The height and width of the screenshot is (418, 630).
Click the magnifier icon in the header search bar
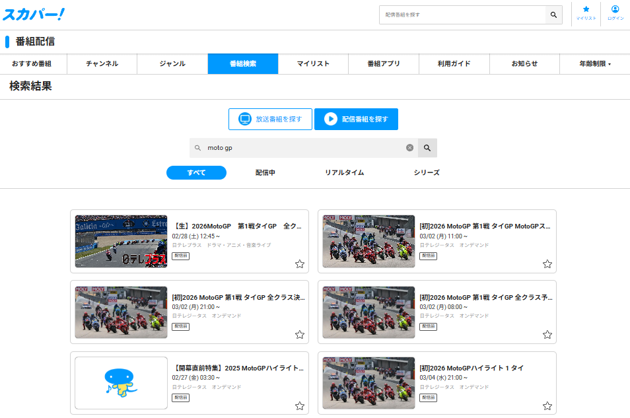(553, 15)
